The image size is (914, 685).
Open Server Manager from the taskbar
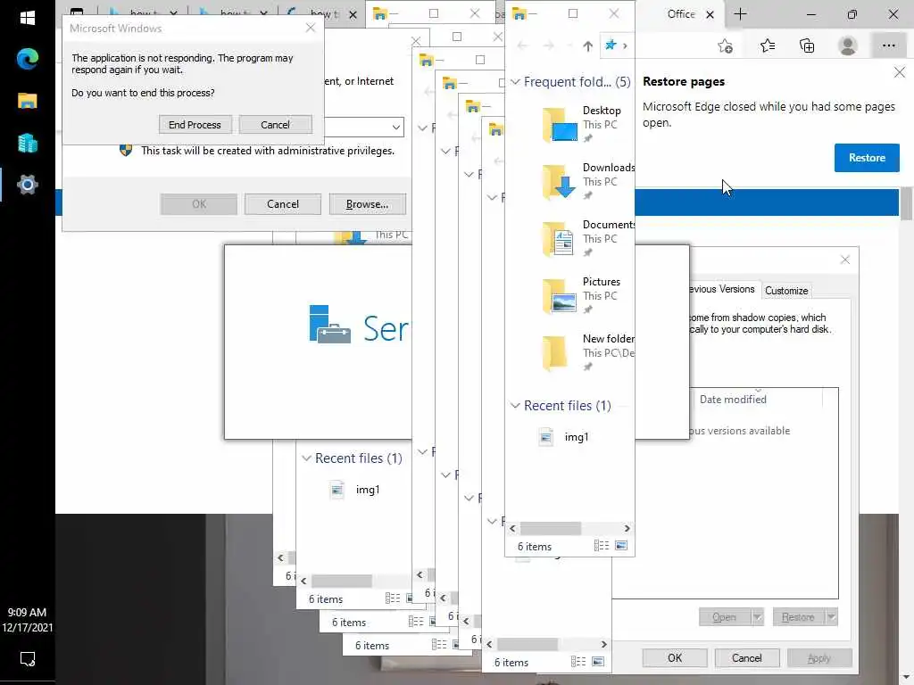[28, 143]
